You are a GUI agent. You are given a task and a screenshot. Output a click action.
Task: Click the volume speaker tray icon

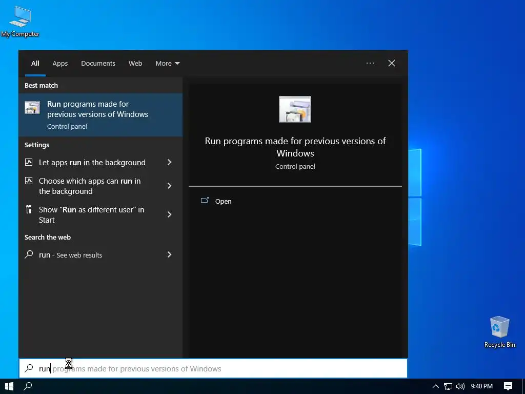click(460, 386)
